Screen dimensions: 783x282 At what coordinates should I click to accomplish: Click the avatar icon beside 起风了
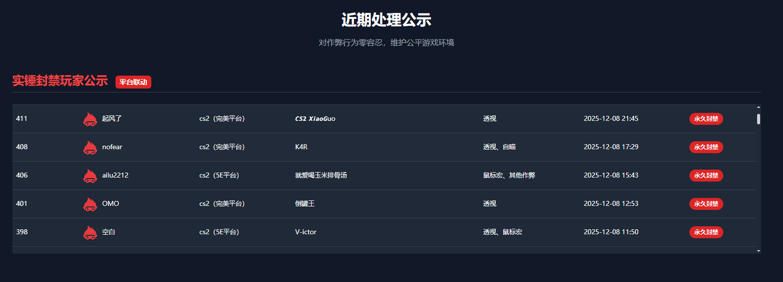tap(90, 119)
